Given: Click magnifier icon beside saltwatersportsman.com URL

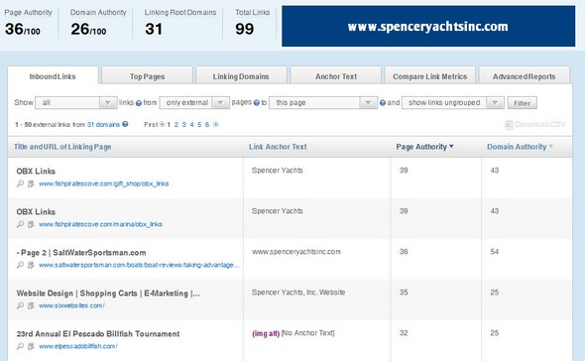Looking at the screenshot, I should pos(20,265).
